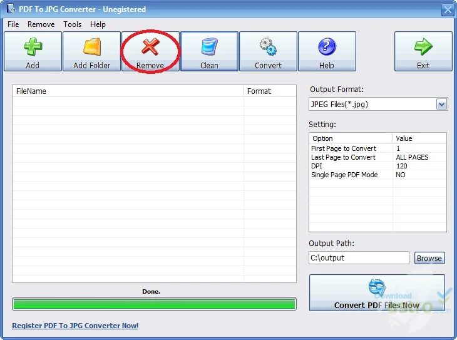This screenshot has width=457, height=340.
Task: Click the Browse button for output path
Action: tap(429, 258)
